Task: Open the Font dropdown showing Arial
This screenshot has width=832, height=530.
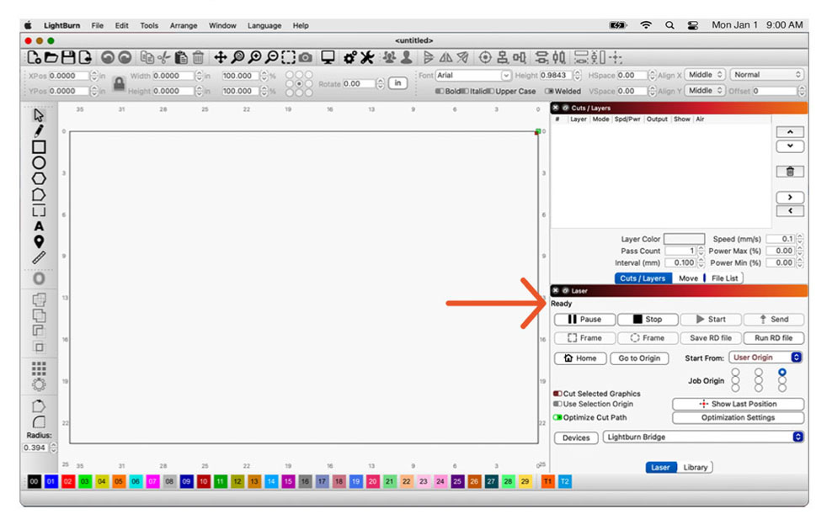Action: (473, 75)
